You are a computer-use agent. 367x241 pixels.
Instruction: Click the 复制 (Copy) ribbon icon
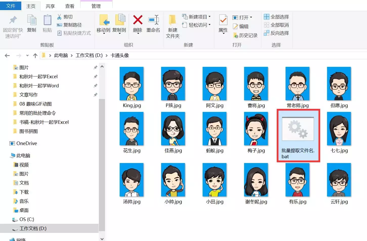(x=32, y=20)
